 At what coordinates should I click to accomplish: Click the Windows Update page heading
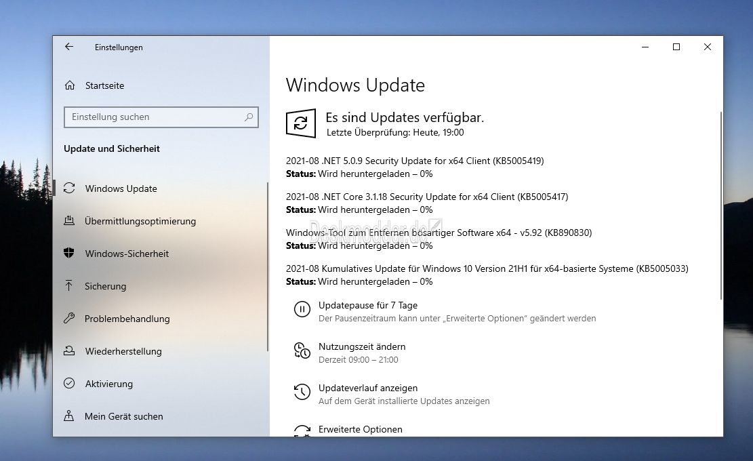pos(355,85)
